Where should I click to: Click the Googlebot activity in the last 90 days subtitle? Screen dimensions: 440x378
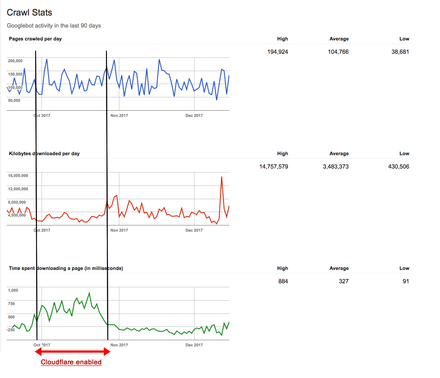(x=54, y=25)
